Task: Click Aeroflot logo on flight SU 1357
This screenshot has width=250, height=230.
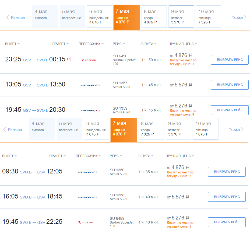Action: pyautogui.click(x=90, y=85)
